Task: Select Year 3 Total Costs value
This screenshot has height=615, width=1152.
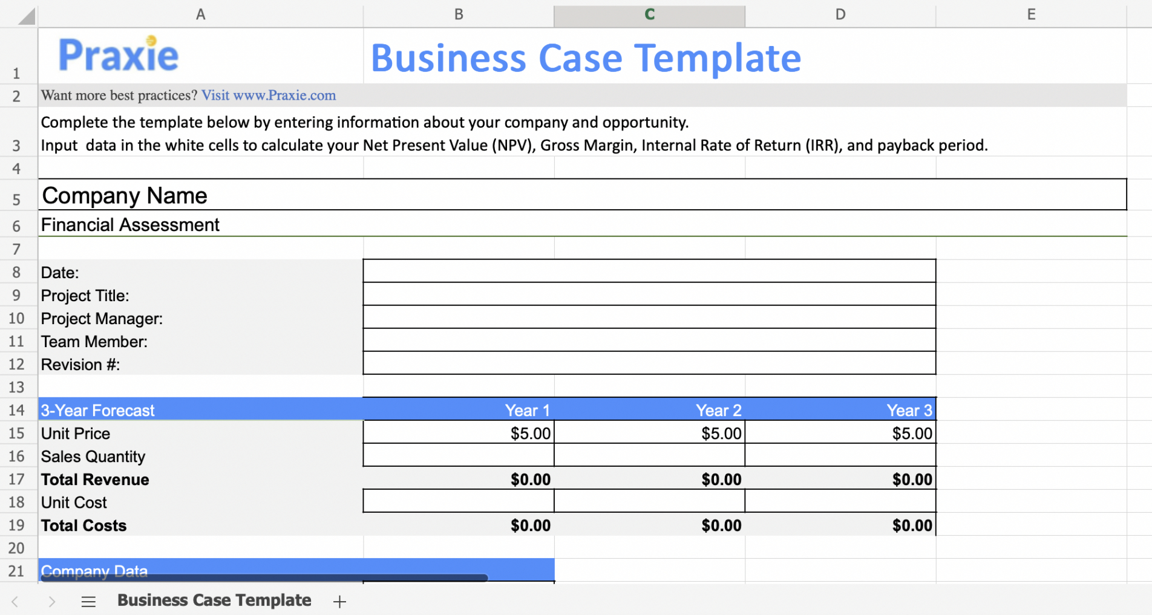Action: coord(840,524)
